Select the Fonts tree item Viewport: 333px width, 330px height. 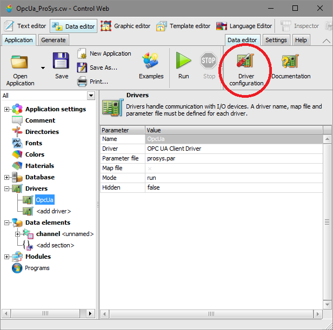coord(34,143)
